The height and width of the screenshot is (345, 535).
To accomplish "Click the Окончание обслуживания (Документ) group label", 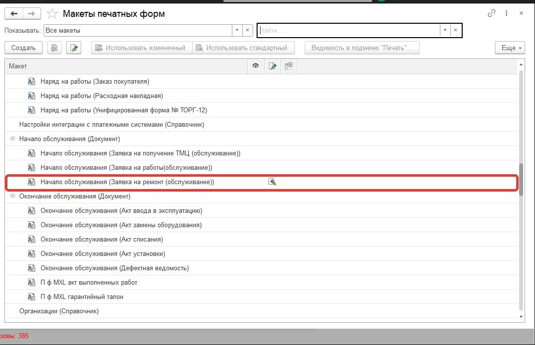I will [x=75, y=196].
